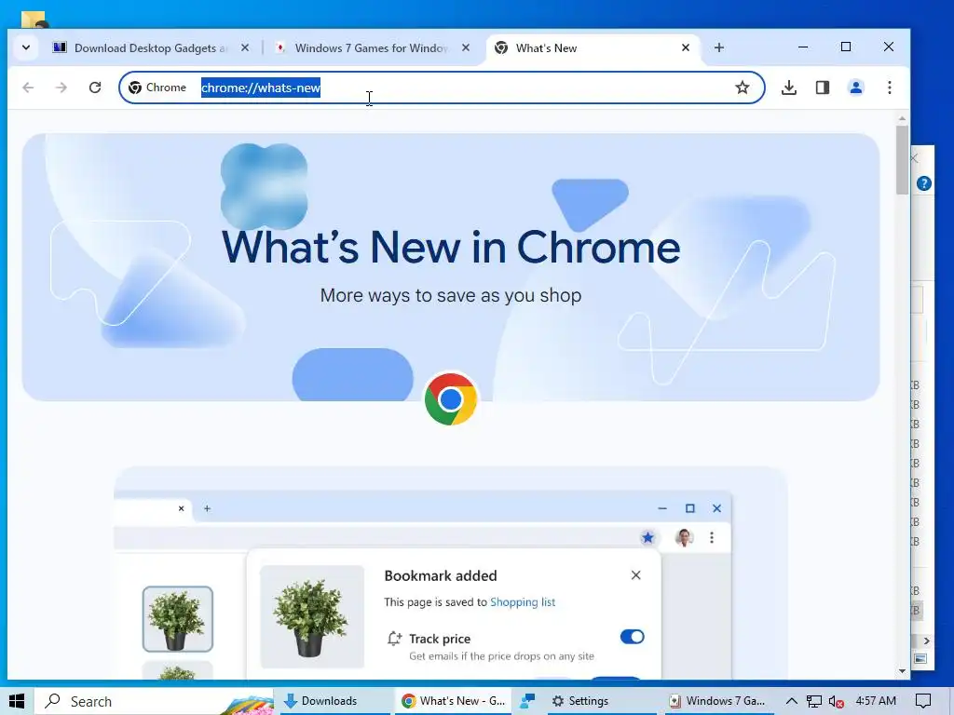Open the 4:57 AM clock
Screen dimensions: 954x715
876,701
